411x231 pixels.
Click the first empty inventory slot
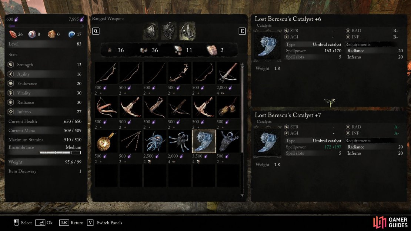click(106, 175)
